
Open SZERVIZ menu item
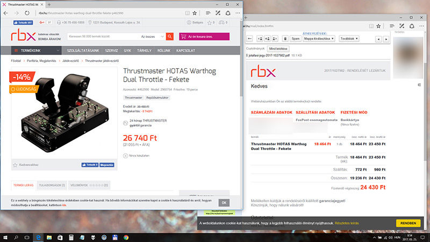111,51
